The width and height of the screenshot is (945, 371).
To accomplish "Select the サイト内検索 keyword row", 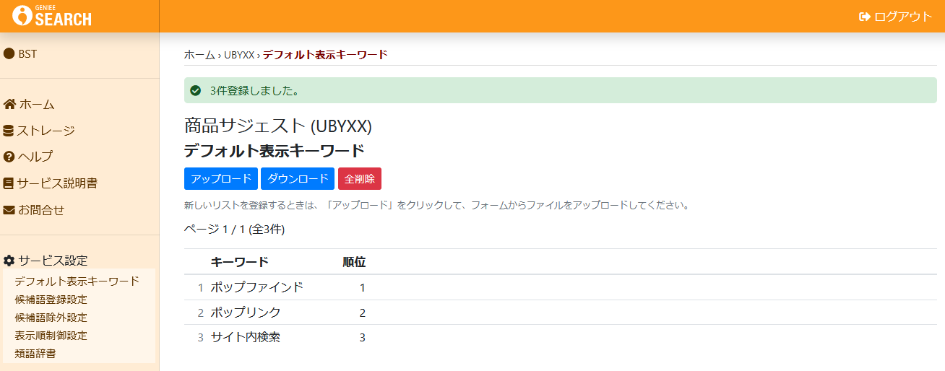I will 561,337.
